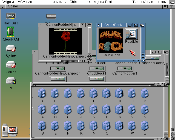Open the A drawer folder
The image size is (175, 140).
coord(42,109)
